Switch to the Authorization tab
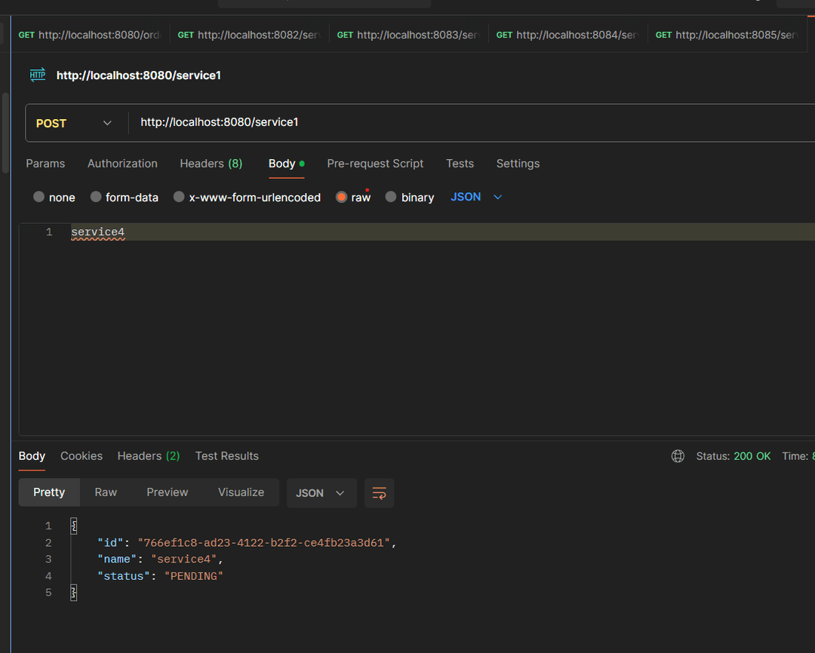815x653 pixels. tap(122, 164)
